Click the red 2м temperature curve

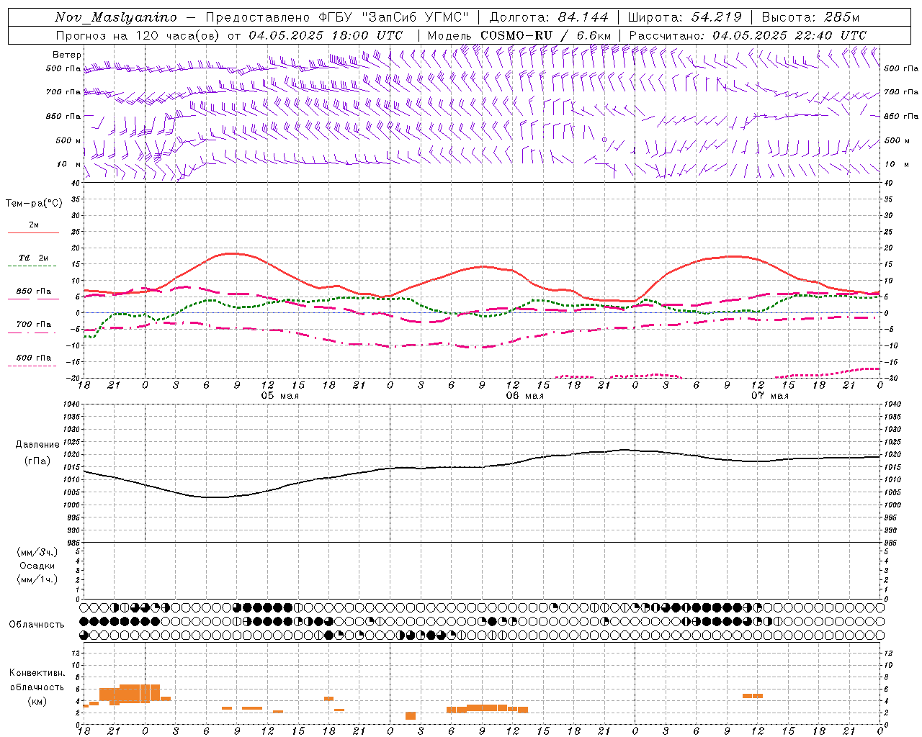pyautogui.click(x=230, y=253)
